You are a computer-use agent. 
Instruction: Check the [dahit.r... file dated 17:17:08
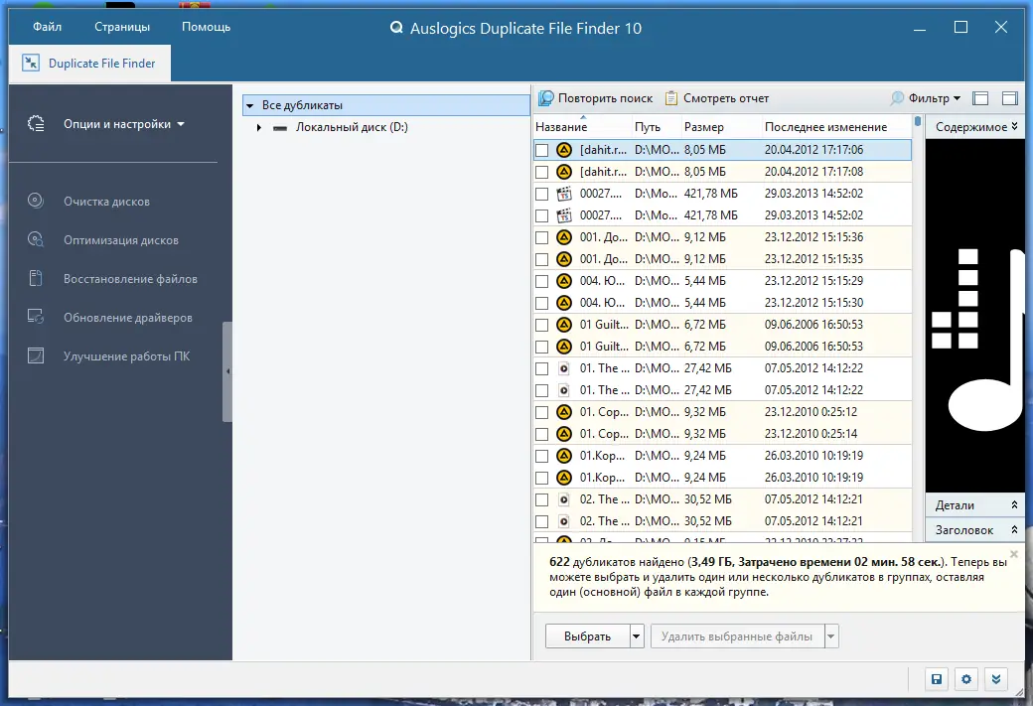tap(541, 172)
